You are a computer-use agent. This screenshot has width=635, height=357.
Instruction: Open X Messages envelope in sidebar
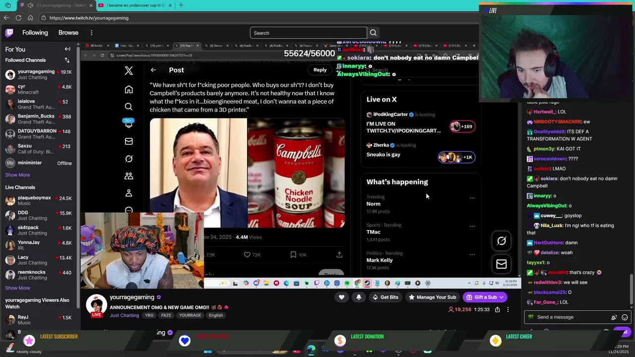[128, 141]
